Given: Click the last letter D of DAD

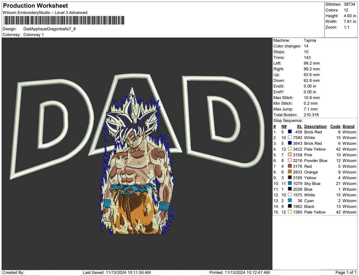Looking at the screenshot, I should 223,121.
